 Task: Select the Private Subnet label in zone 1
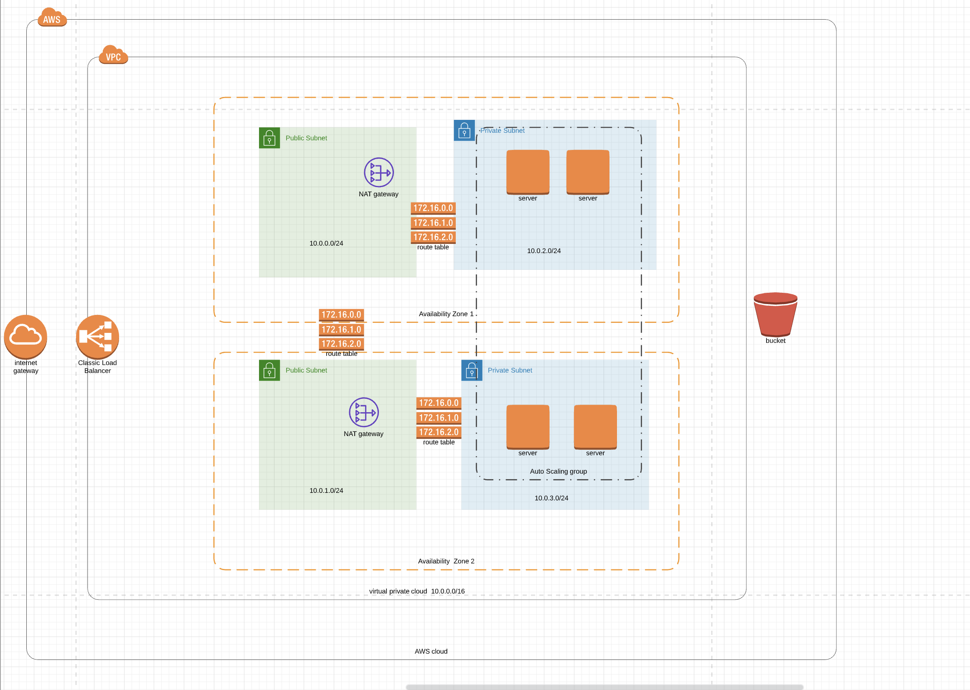(502, 130)
